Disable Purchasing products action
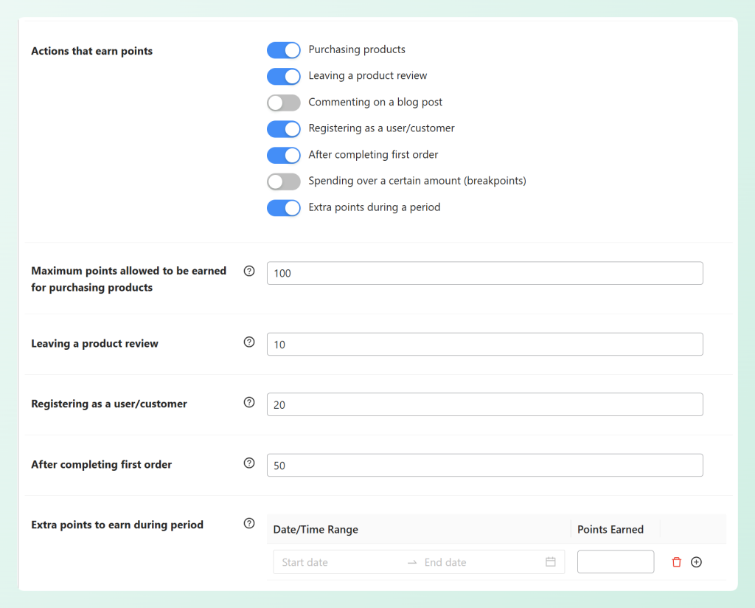Viewport: 755px width, 608px height. coord(283,49)
